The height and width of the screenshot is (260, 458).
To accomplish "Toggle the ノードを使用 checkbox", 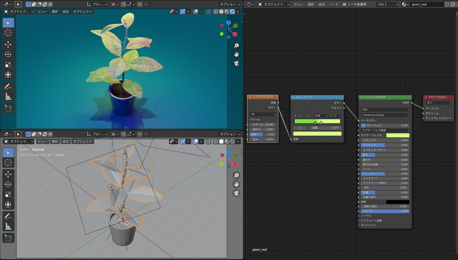I will pos(344,4).
